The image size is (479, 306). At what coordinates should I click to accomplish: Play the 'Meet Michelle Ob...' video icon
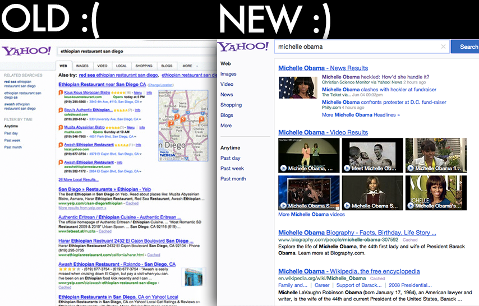coord(347,168)
